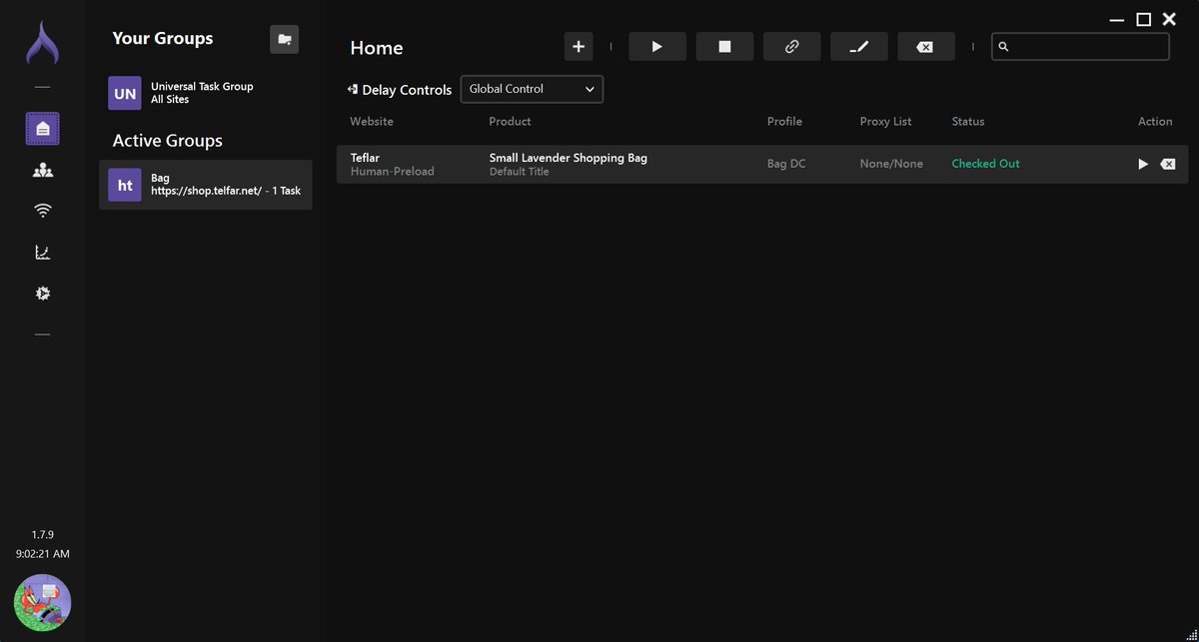Start the Teflar task with row play icon

click(x=1143, y=164)
